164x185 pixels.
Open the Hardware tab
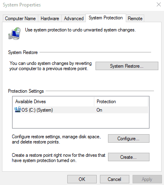coord(50,19)
